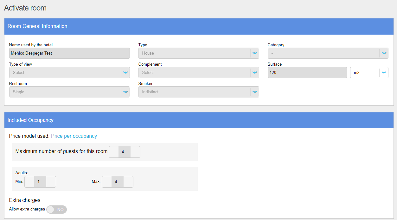
Task: Follow the Price per occupancy link
Action: [74, 136]
